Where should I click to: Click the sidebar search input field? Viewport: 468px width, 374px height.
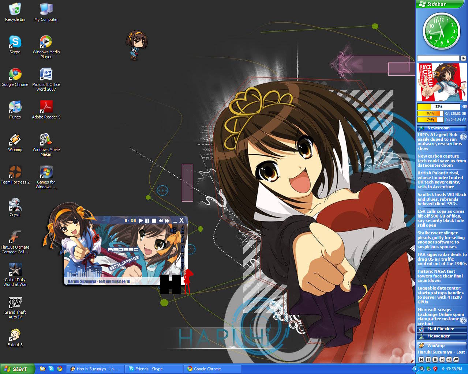point(438,58)
